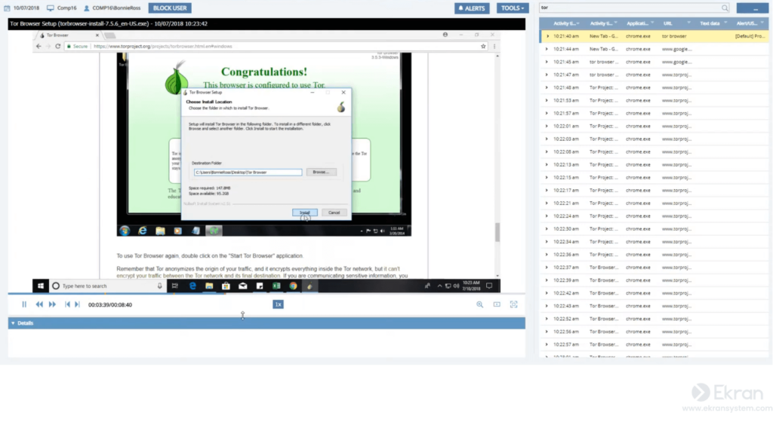Click the Install button in Tor setup

tap(305, 212)
